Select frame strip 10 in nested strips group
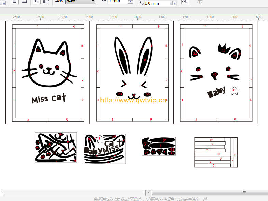Viewport: 268px width, 201px height. (x=213, y=154)
